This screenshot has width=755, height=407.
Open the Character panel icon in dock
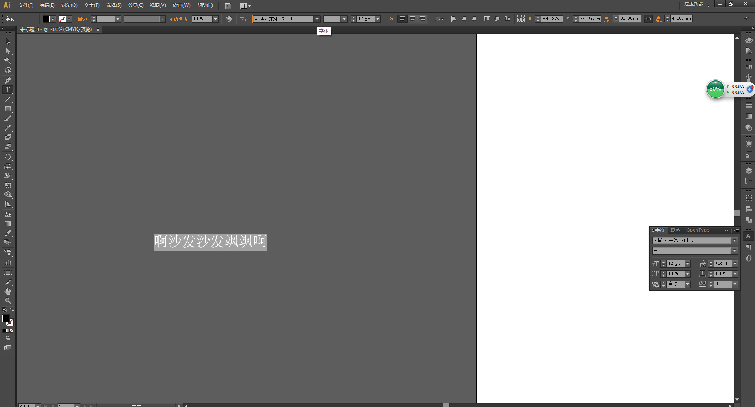(749, 236)
